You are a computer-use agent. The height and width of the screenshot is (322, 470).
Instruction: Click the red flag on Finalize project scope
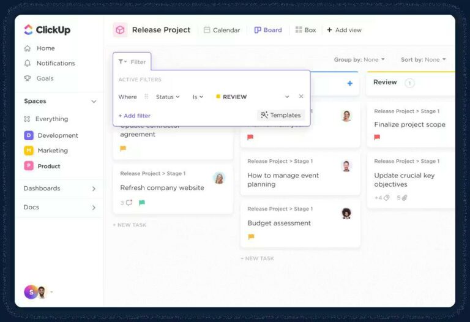(377, 137)
